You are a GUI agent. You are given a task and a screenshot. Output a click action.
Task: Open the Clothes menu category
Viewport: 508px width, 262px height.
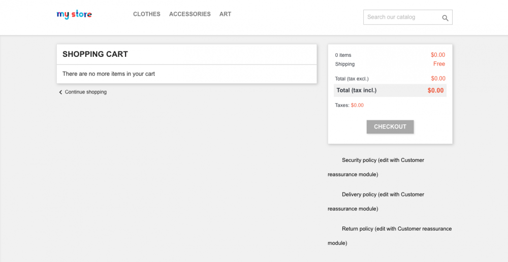point(146,14)
